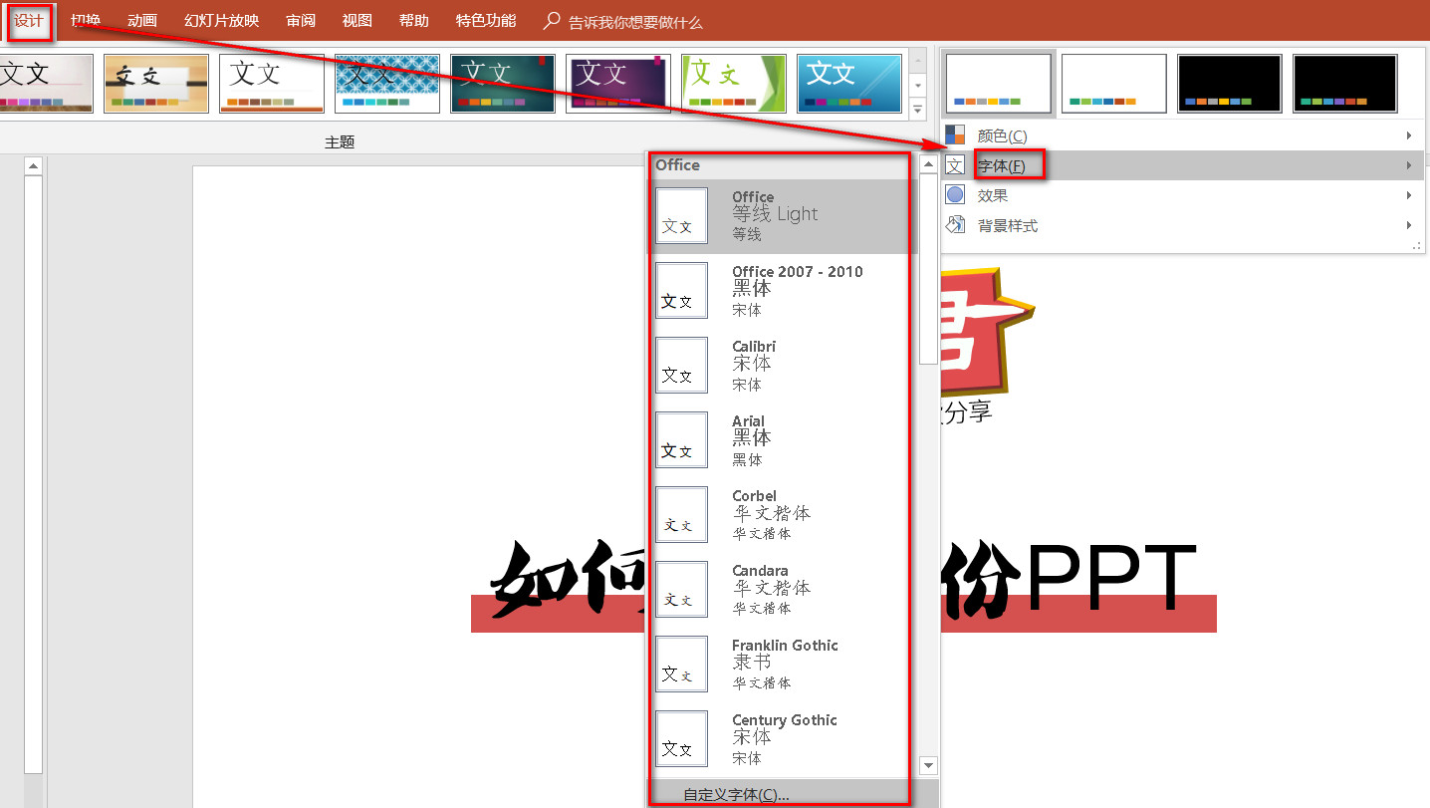Expand the 背景样式 submenu arrow
Viewport: 1430px width, 808px height.
(1408, 225)
